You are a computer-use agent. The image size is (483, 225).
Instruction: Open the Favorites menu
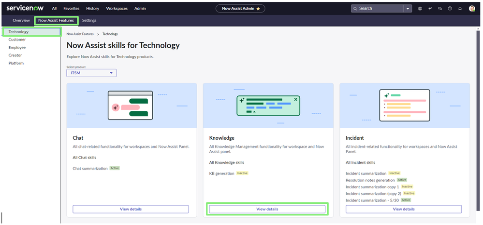tap(71, 9)
